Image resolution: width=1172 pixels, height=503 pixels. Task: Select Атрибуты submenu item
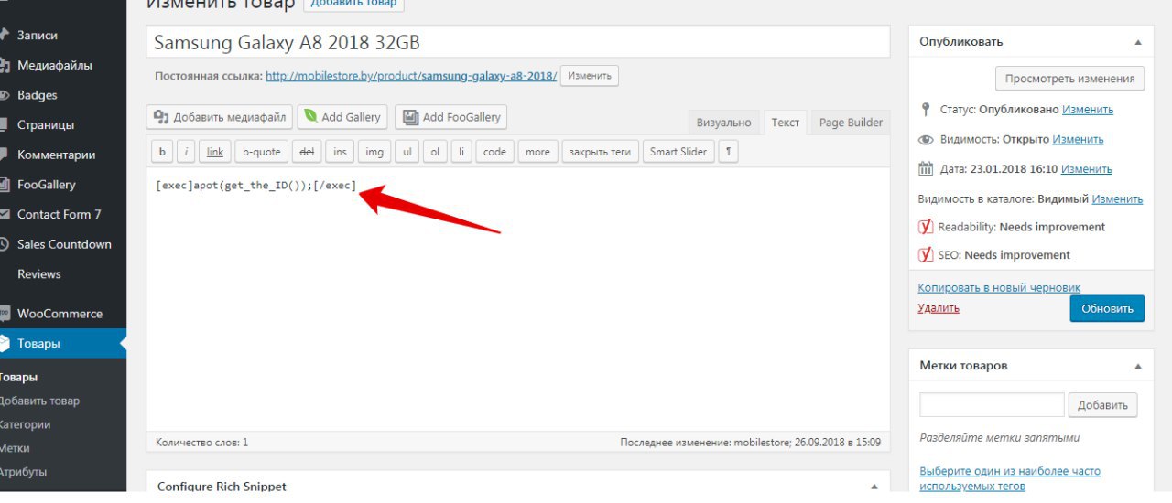click(24, 472)
